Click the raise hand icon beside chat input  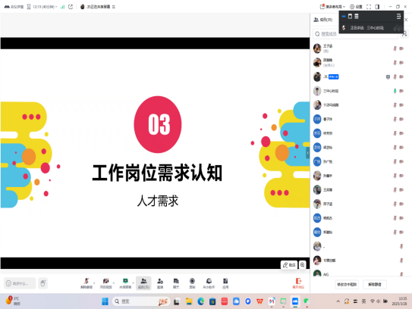click(x=42, y=283)
